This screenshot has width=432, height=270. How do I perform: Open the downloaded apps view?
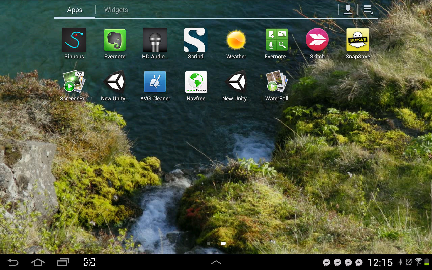[348, 10]
